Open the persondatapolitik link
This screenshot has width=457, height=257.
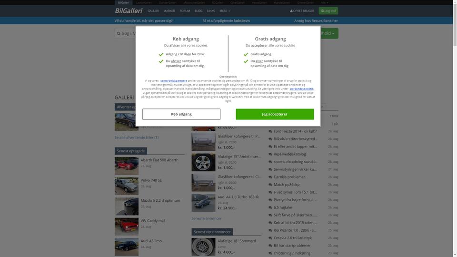click(302, 89)
